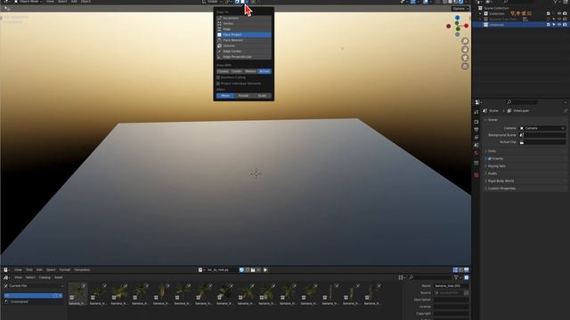Screen dimensions: 570x320
Task: Select Edge Perpendicular snap option
Action: tap(243, 57)
